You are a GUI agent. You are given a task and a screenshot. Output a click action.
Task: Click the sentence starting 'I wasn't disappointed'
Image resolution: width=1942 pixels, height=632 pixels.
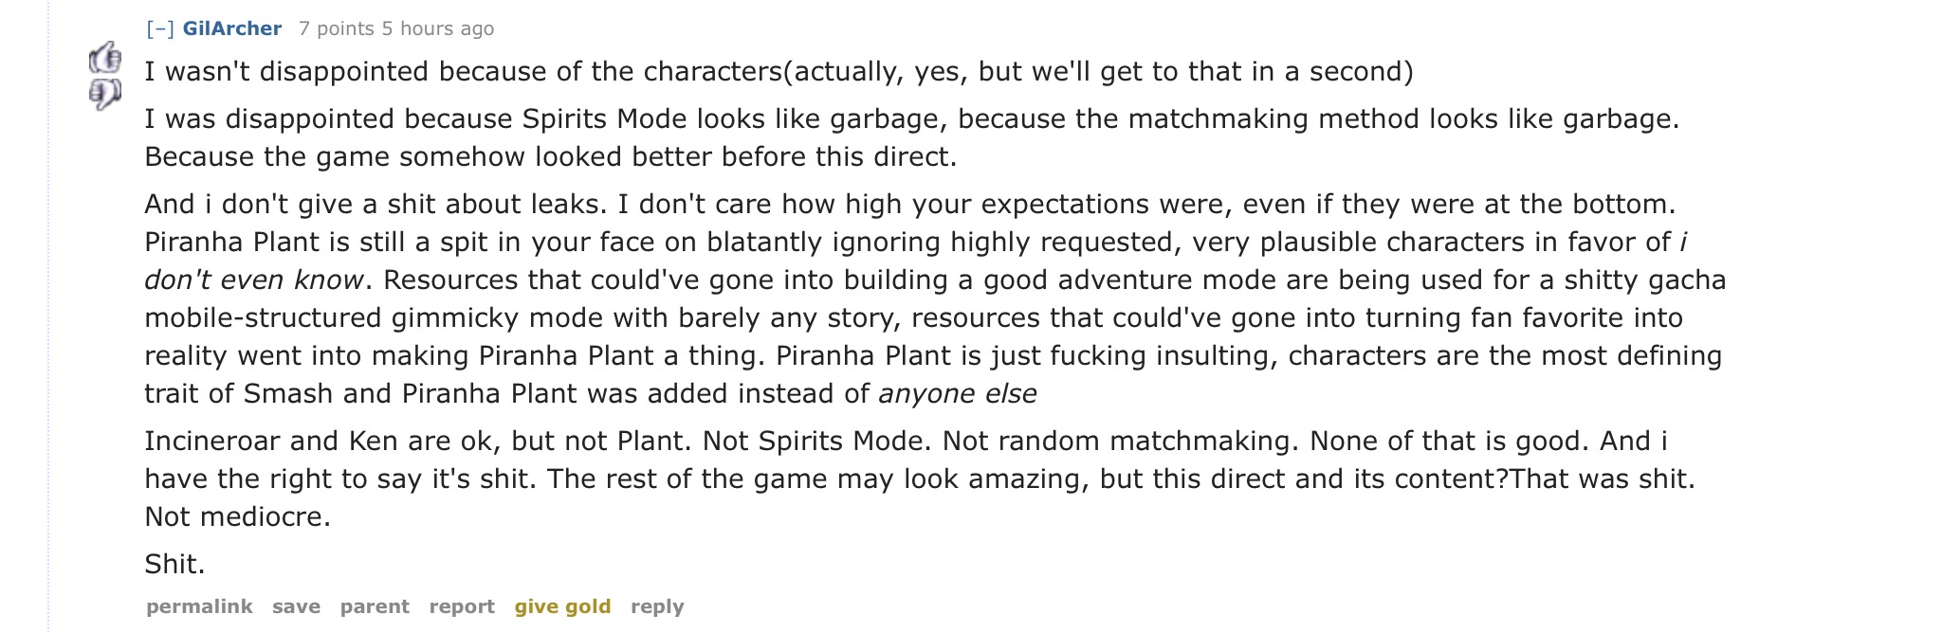pyautogui.click(x=779, y=72)
